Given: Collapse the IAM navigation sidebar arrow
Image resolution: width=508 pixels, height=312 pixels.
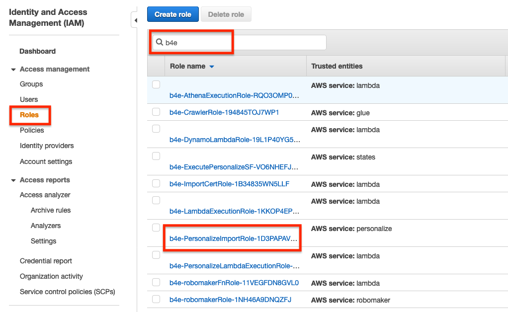Looking at the screenshot, I should [x=135, y=20].
